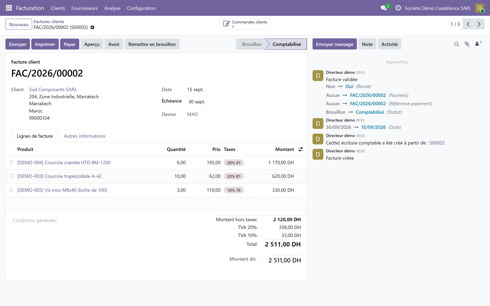This screenshot has height=306, width=490.
Task: Open the S00002 link in the chatter
Action: point(437,143)
